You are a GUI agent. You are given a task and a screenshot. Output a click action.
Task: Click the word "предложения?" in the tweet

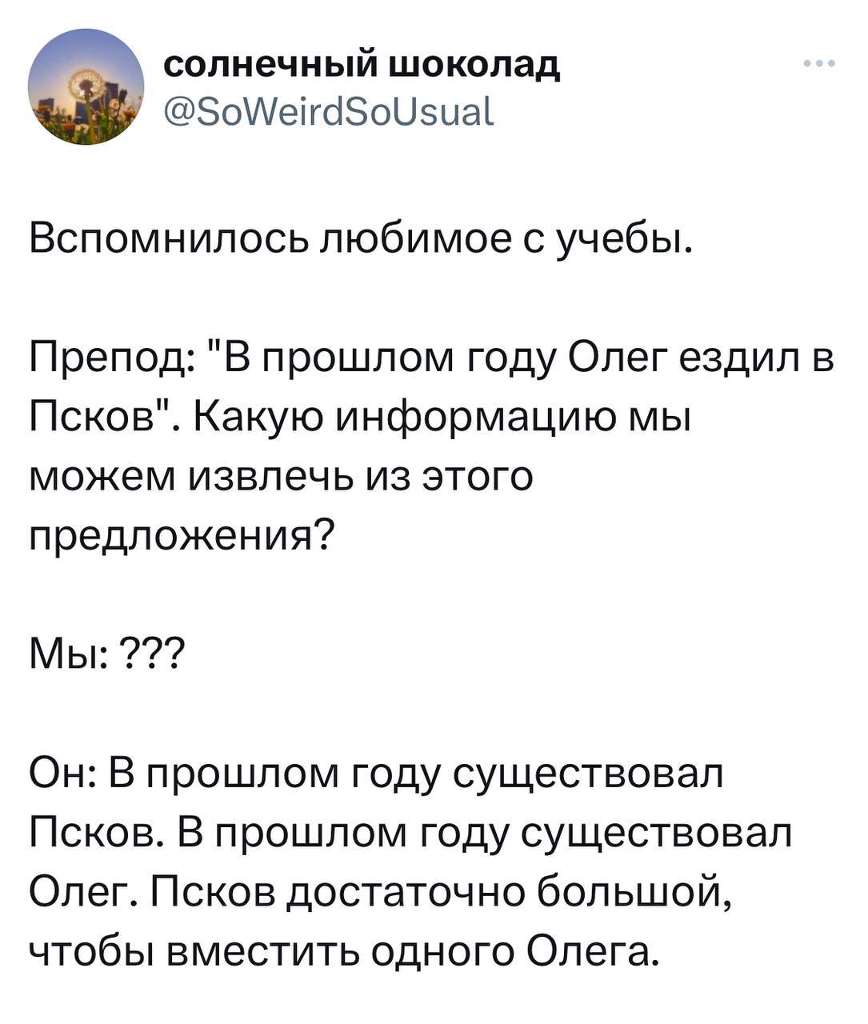(x=182, y=538)
